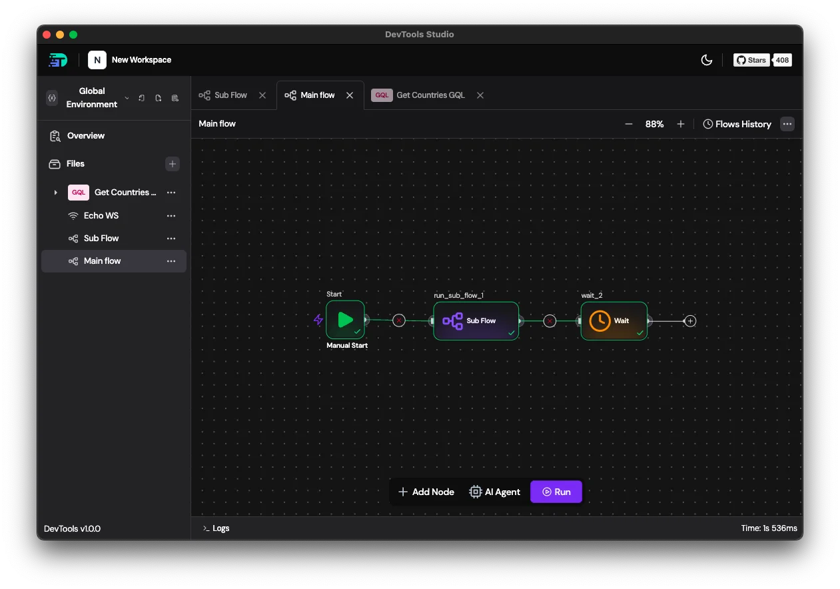Click Main flow's flow icon in sidebar
The width and height of the screenshot is (840, 589).
[x=73, y=261]
